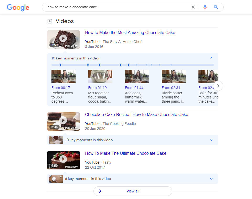Image resolution: width=252 pixels, height=199 pixels.
Task: Click the "8 Jun 2016" date
Action: (x=94, y=47)
